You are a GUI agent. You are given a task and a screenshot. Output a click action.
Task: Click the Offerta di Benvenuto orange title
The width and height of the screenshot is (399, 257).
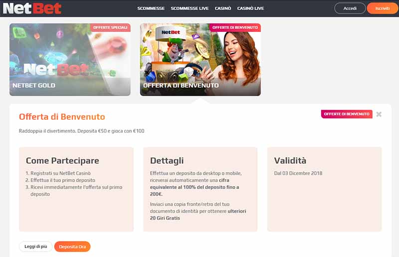(x=62, y=117)
